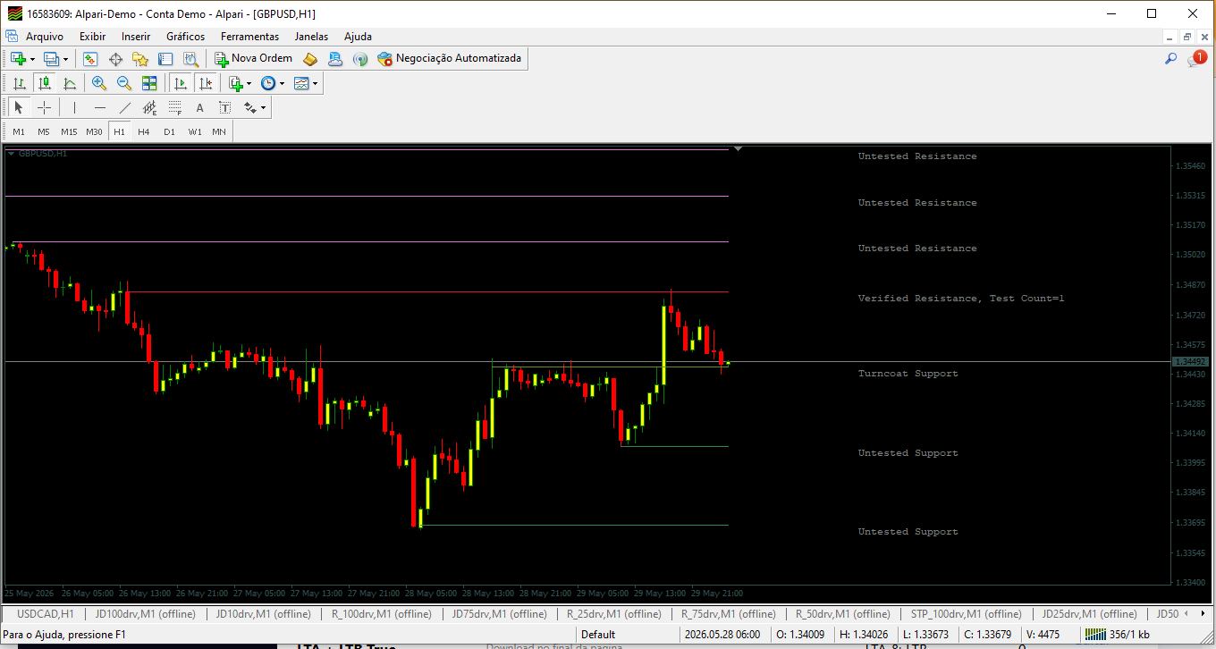Viewport: 1216px width, 649px height.
Task: Click the signals broadcast icon
Action: tap(360, 59)
